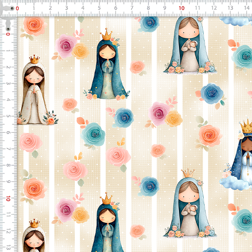The width and height of the screenshot is (252, 252).
Task: Click number 12 on the top ruler
Action: (214, 8)
